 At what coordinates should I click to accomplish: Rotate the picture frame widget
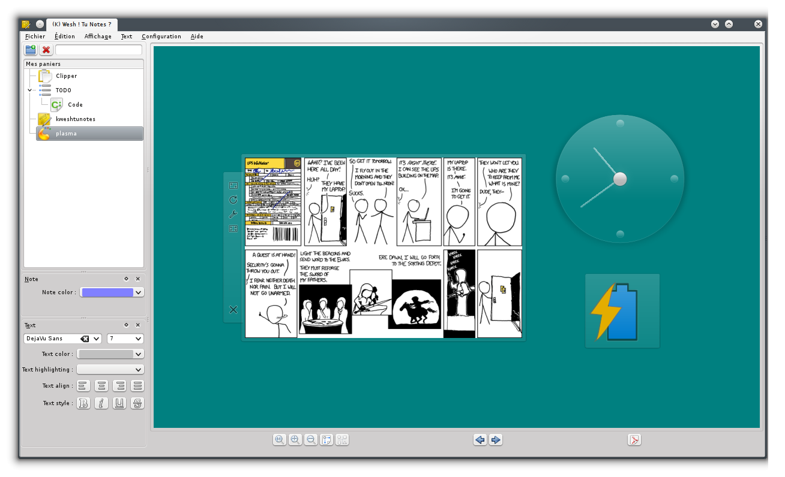233,200
